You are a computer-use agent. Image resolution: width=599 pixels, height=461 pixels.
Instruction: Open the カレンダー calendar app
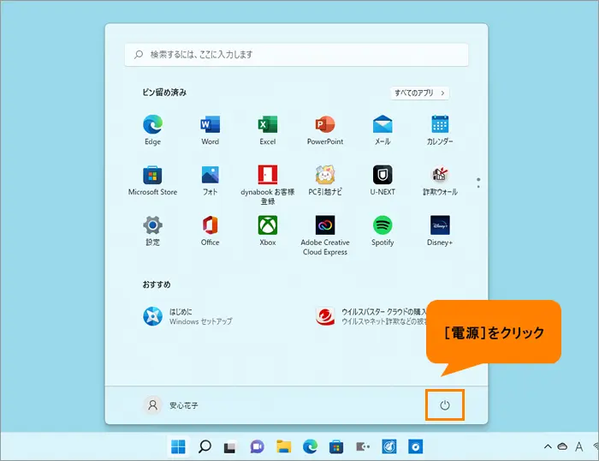[x=440, y=130]
